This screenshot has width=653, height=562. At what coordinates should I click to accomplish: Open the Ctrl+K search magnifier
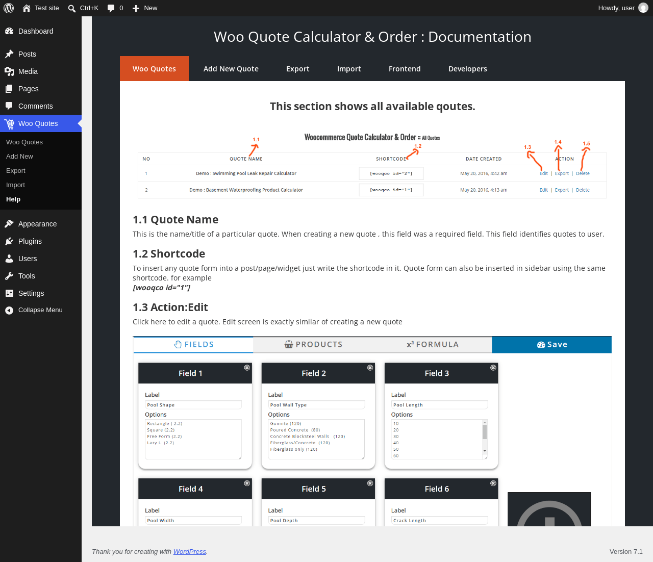pos(72,8)
